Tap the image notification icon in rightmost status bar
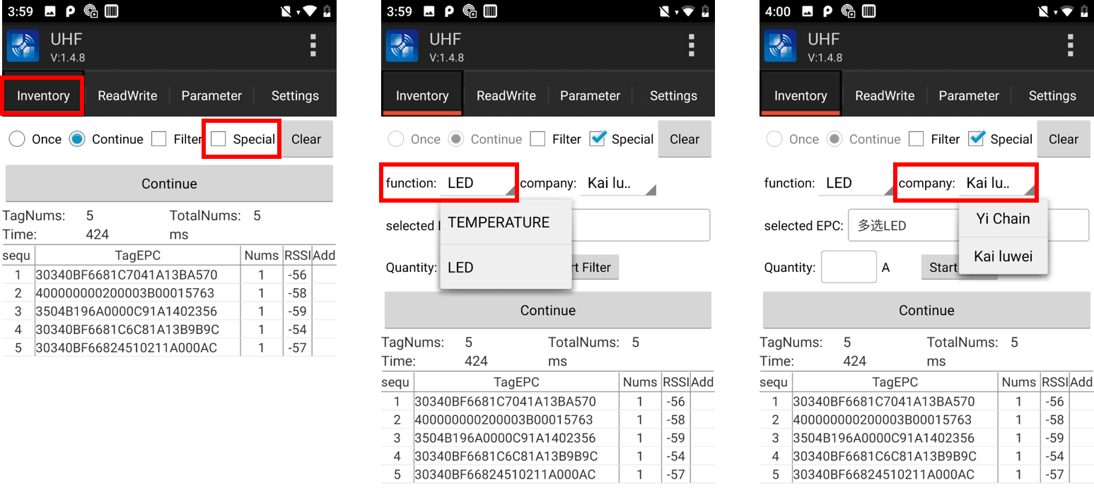Image resolution: width=1094 pixels, height=490 pixels. pyautogui.click(x=807, y=11)
